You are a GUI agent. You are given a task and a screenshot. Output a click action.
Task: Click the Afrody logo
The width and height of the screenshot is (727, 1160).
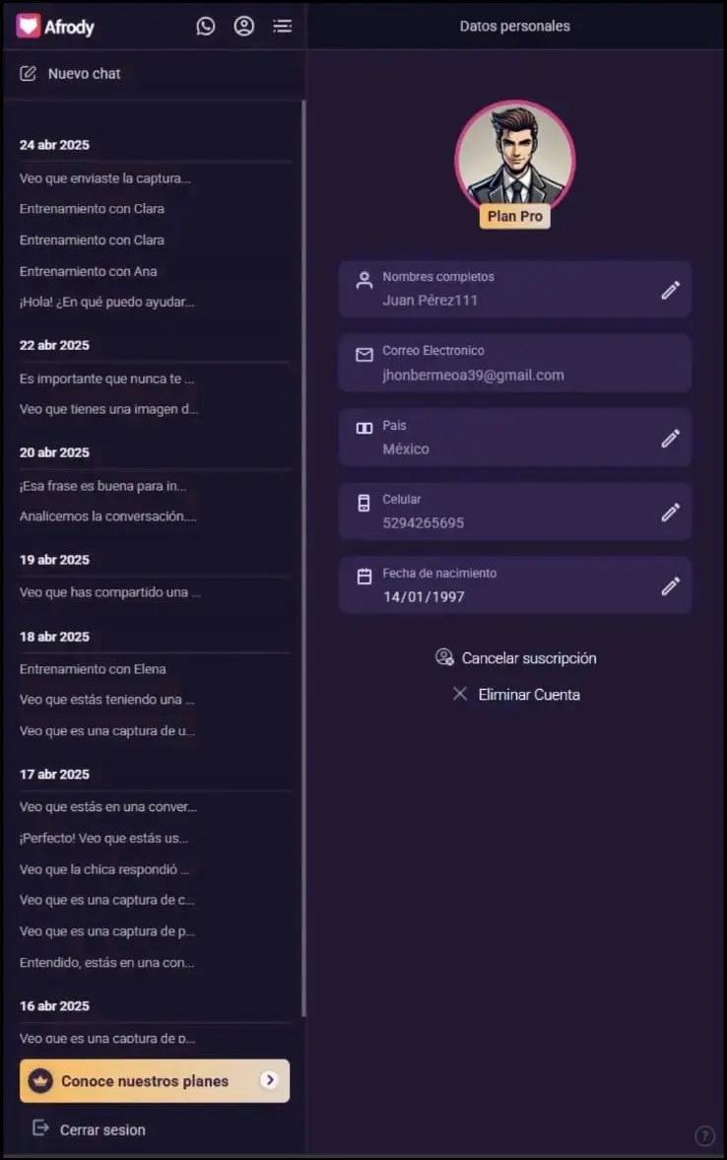[56, 27]
